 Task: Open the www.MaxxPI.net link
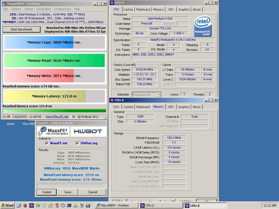57,116
